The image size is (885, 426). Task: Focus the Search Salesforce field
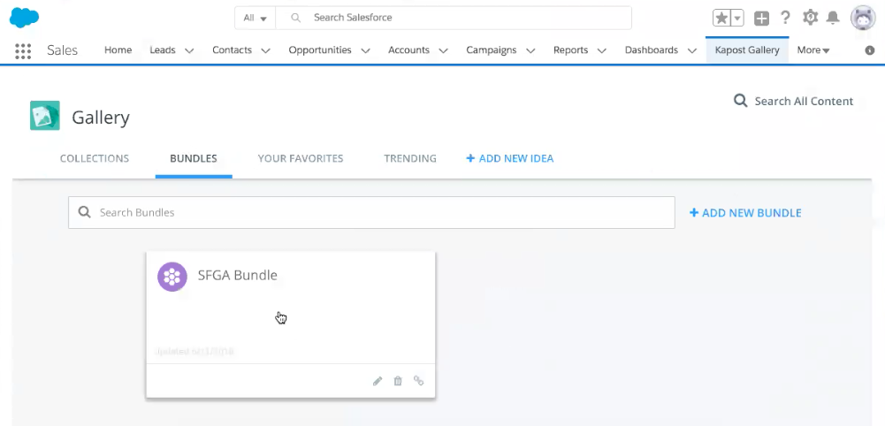tap(454, 18)
